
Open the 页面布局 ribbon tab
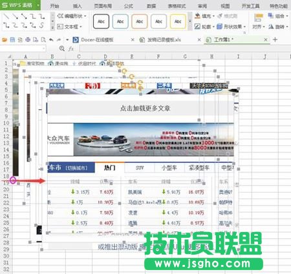pyautogui.click(x=103, y=6)
